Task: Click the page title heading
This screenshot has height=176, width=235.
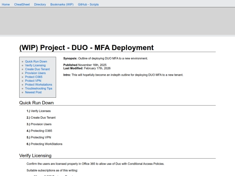Action: (x=87, y=48)
